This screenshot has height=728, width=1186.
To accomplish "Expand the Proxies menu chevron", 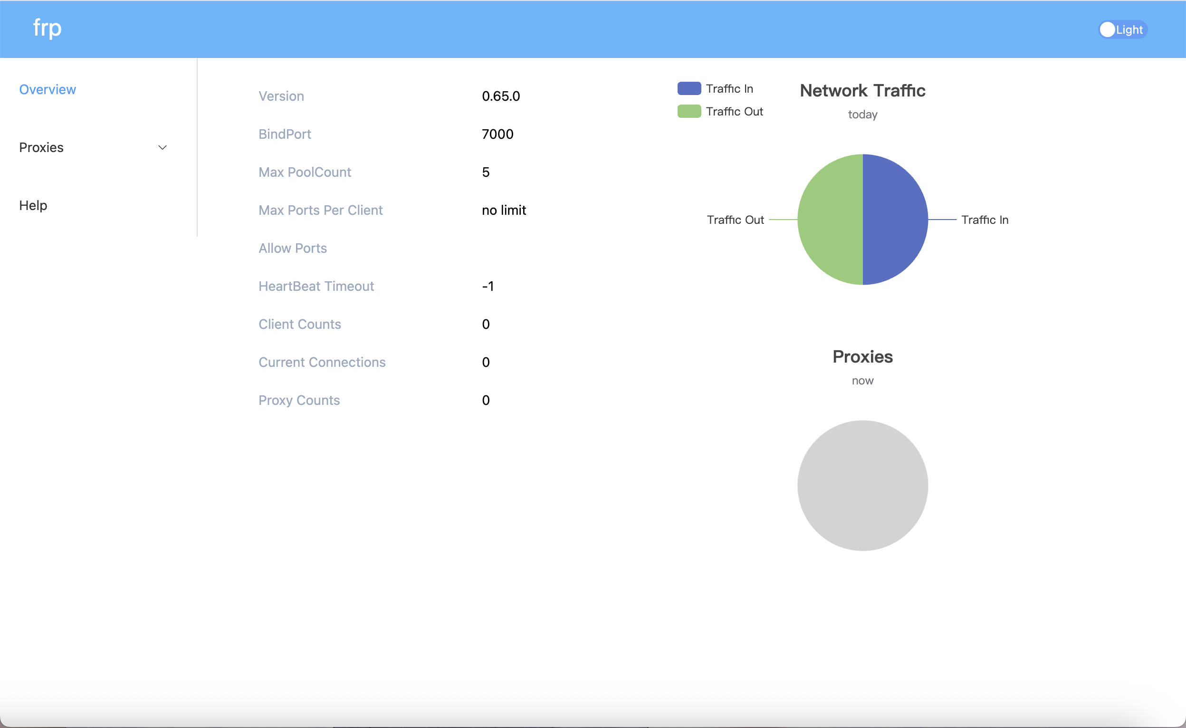I will pyautogui.click(x=163, y=147).
